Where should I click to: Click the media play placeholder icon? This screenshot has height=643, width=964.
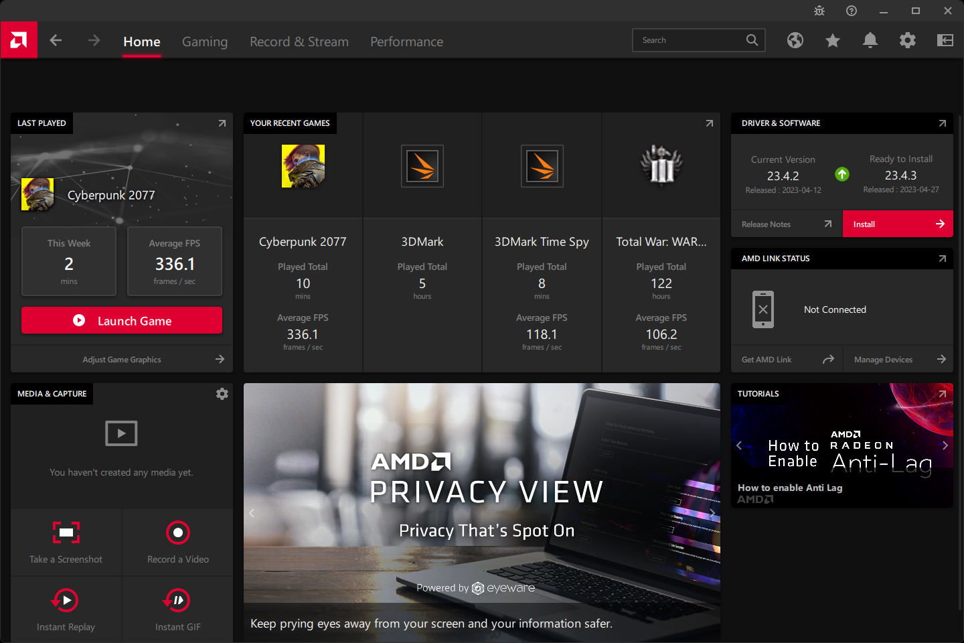[121, 433]
